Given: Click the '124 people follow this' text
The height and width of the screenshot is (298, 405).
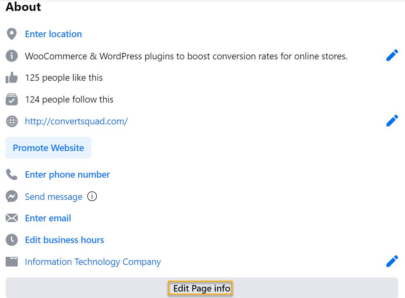Looking at the screenshot, I should click(69, 99).
